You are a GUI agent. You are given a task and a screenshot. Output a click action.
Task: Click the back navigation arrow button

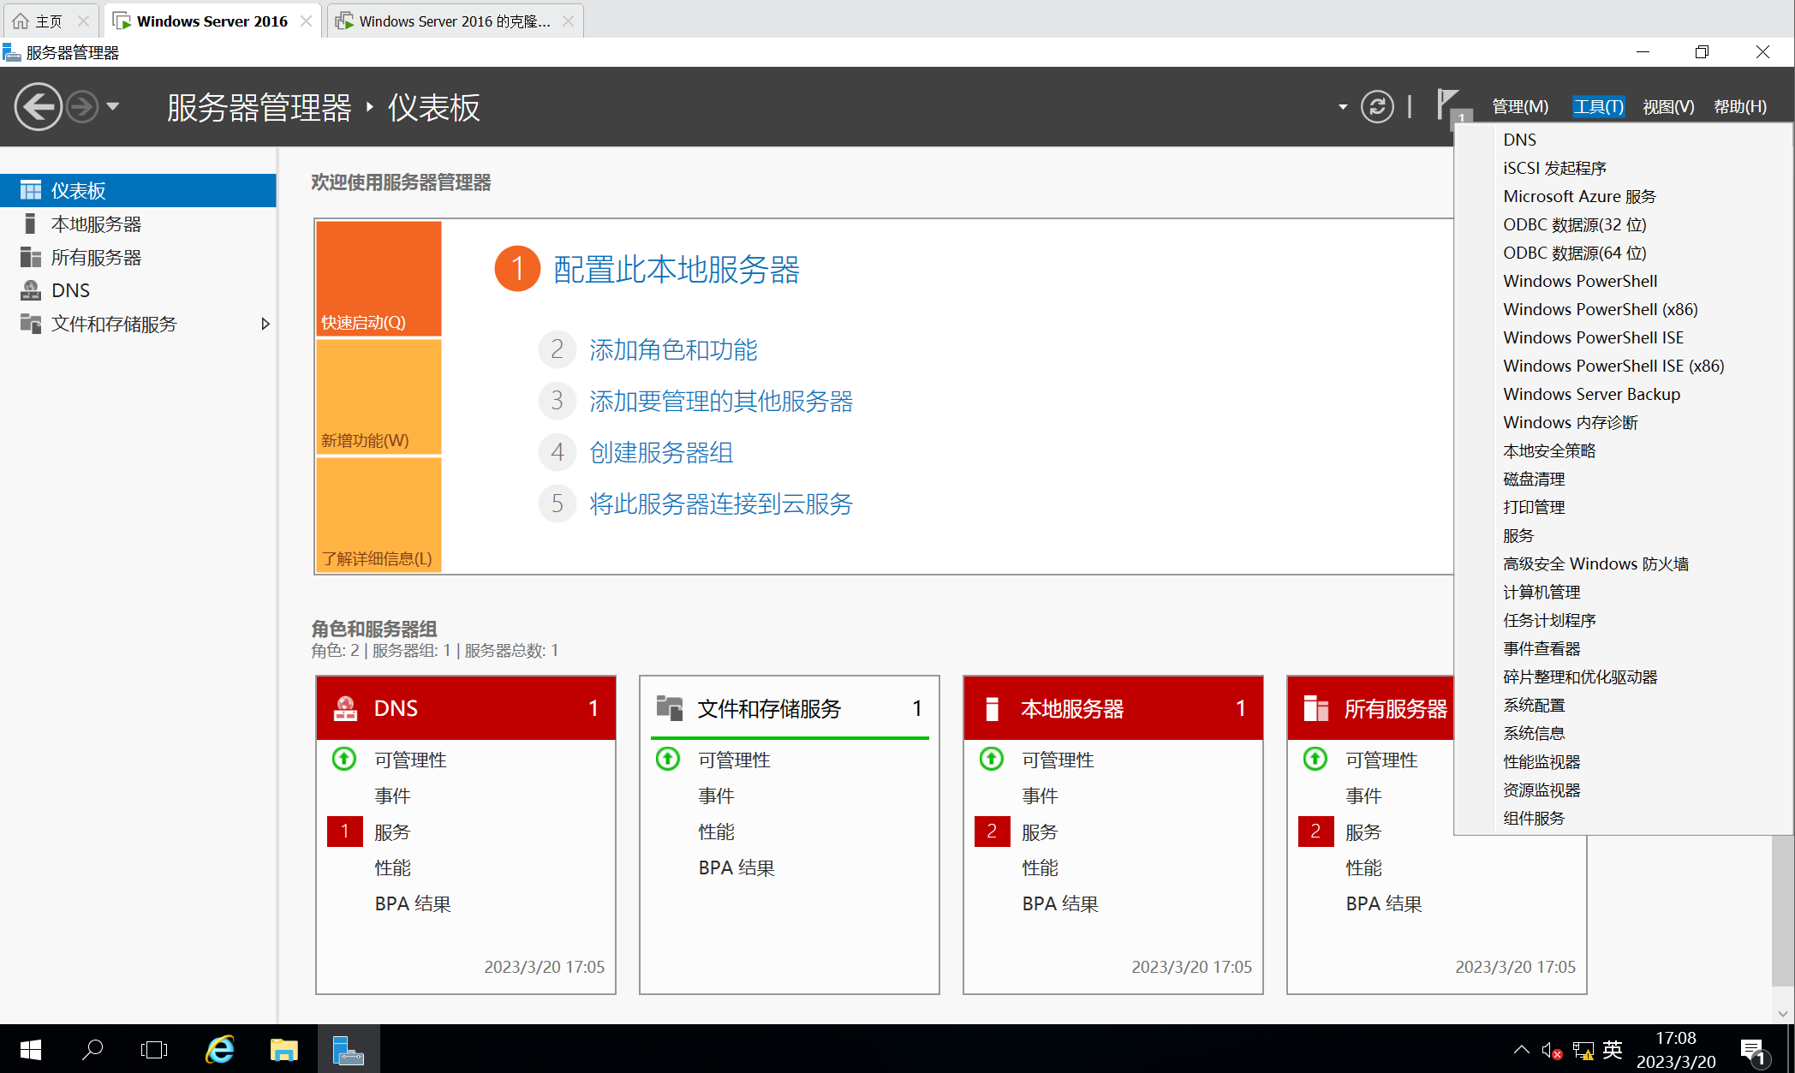(39, 107)
